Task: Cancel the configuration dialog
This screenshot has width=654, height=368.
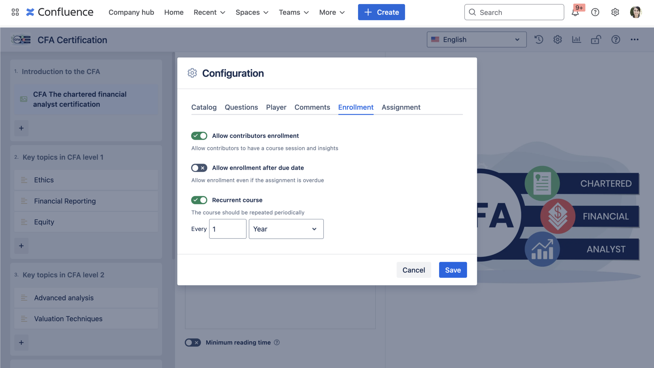Action: [414, 270]
